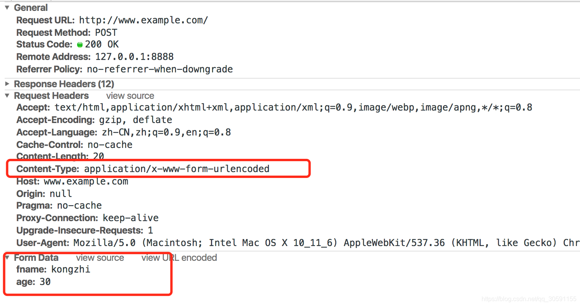Click view URL encoded link
Screen dimensions: 580x306
179,257
